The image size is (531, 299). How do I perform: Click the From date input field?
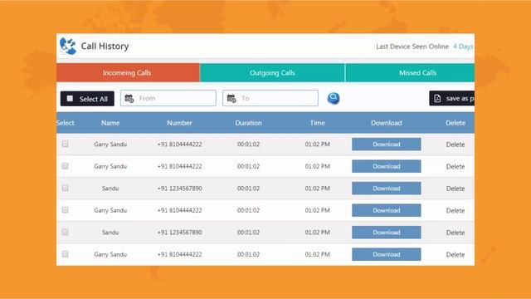pyautogui.click(x=168, y=98)
